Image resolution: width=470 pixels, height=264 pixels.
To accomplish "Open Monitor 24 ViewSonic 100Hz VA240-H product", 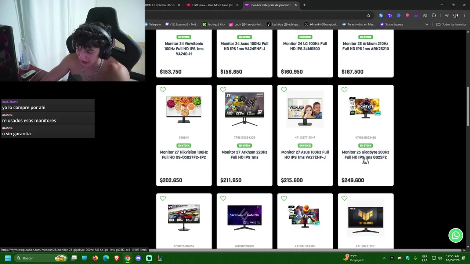I will [184, 49].
